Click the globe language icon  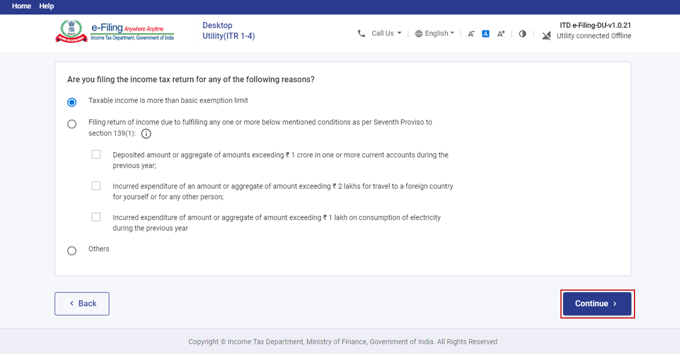[x=419, y=33]
